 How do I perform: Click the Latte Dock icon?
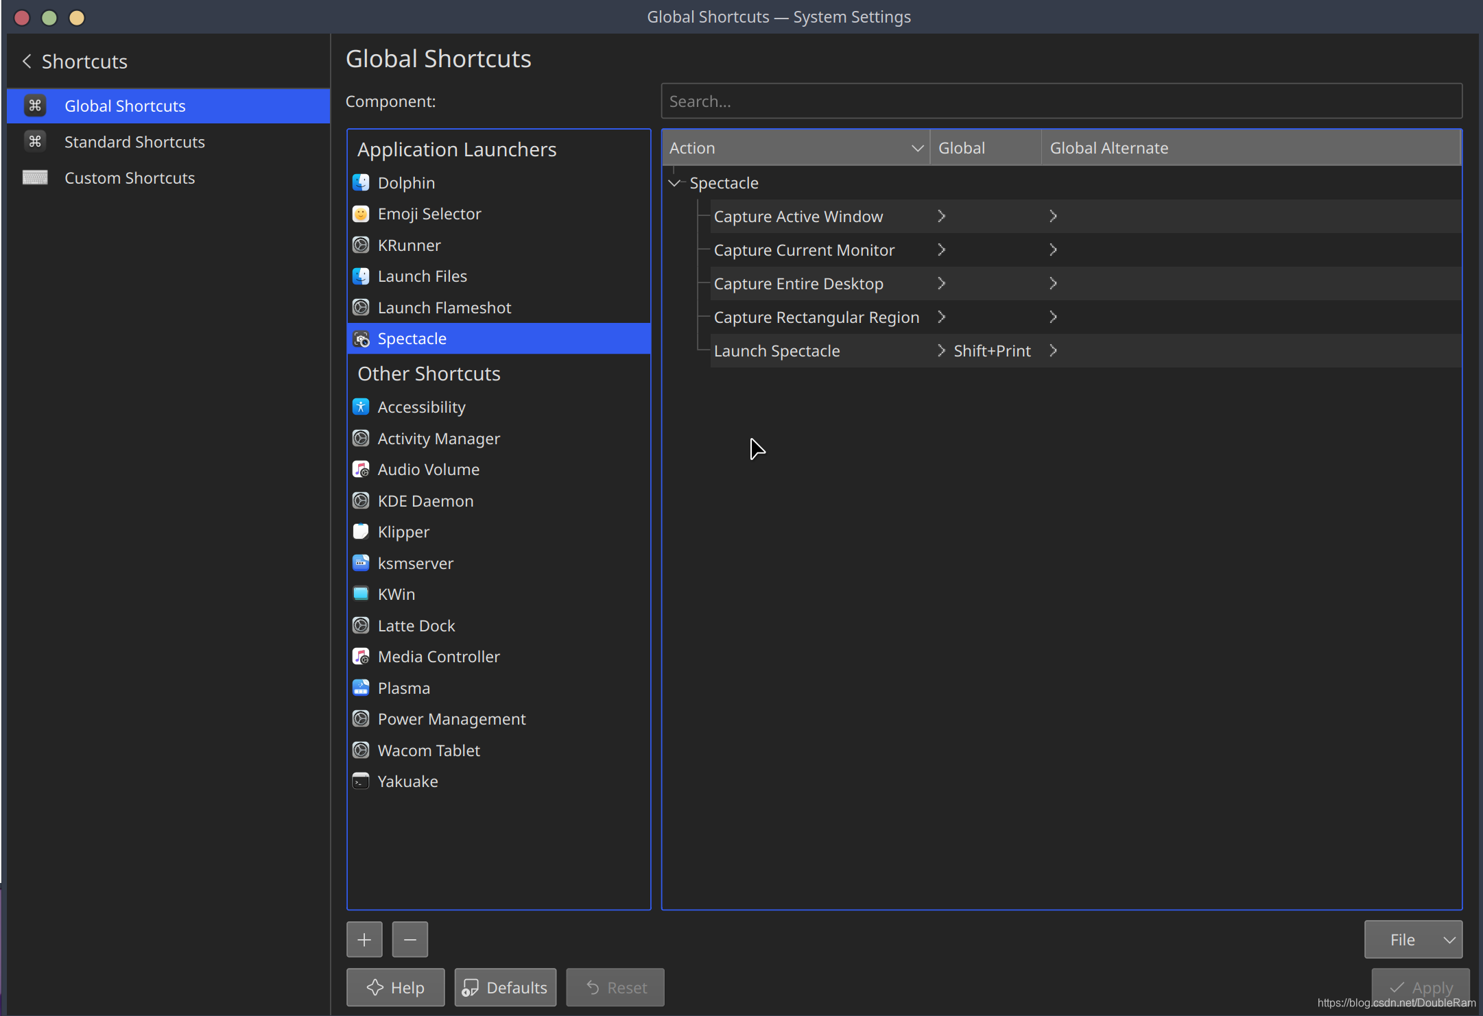(361, 625)
